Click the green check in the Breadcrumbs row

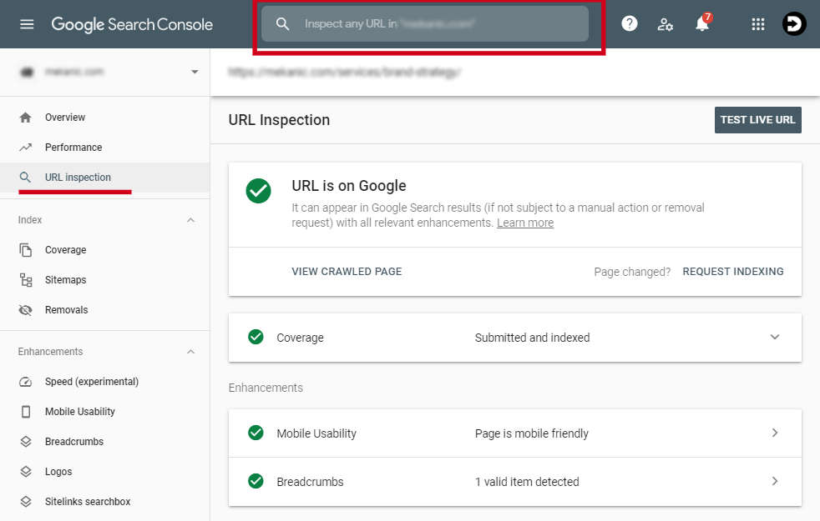tap(256, 481)
